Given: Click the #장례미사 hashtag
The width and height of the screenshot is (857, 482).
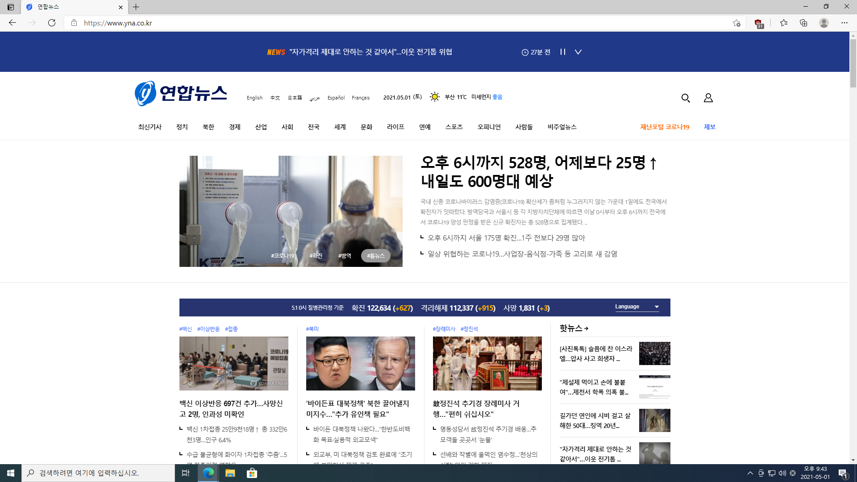Looking at the screenshot, I should [x=444, y=329].
